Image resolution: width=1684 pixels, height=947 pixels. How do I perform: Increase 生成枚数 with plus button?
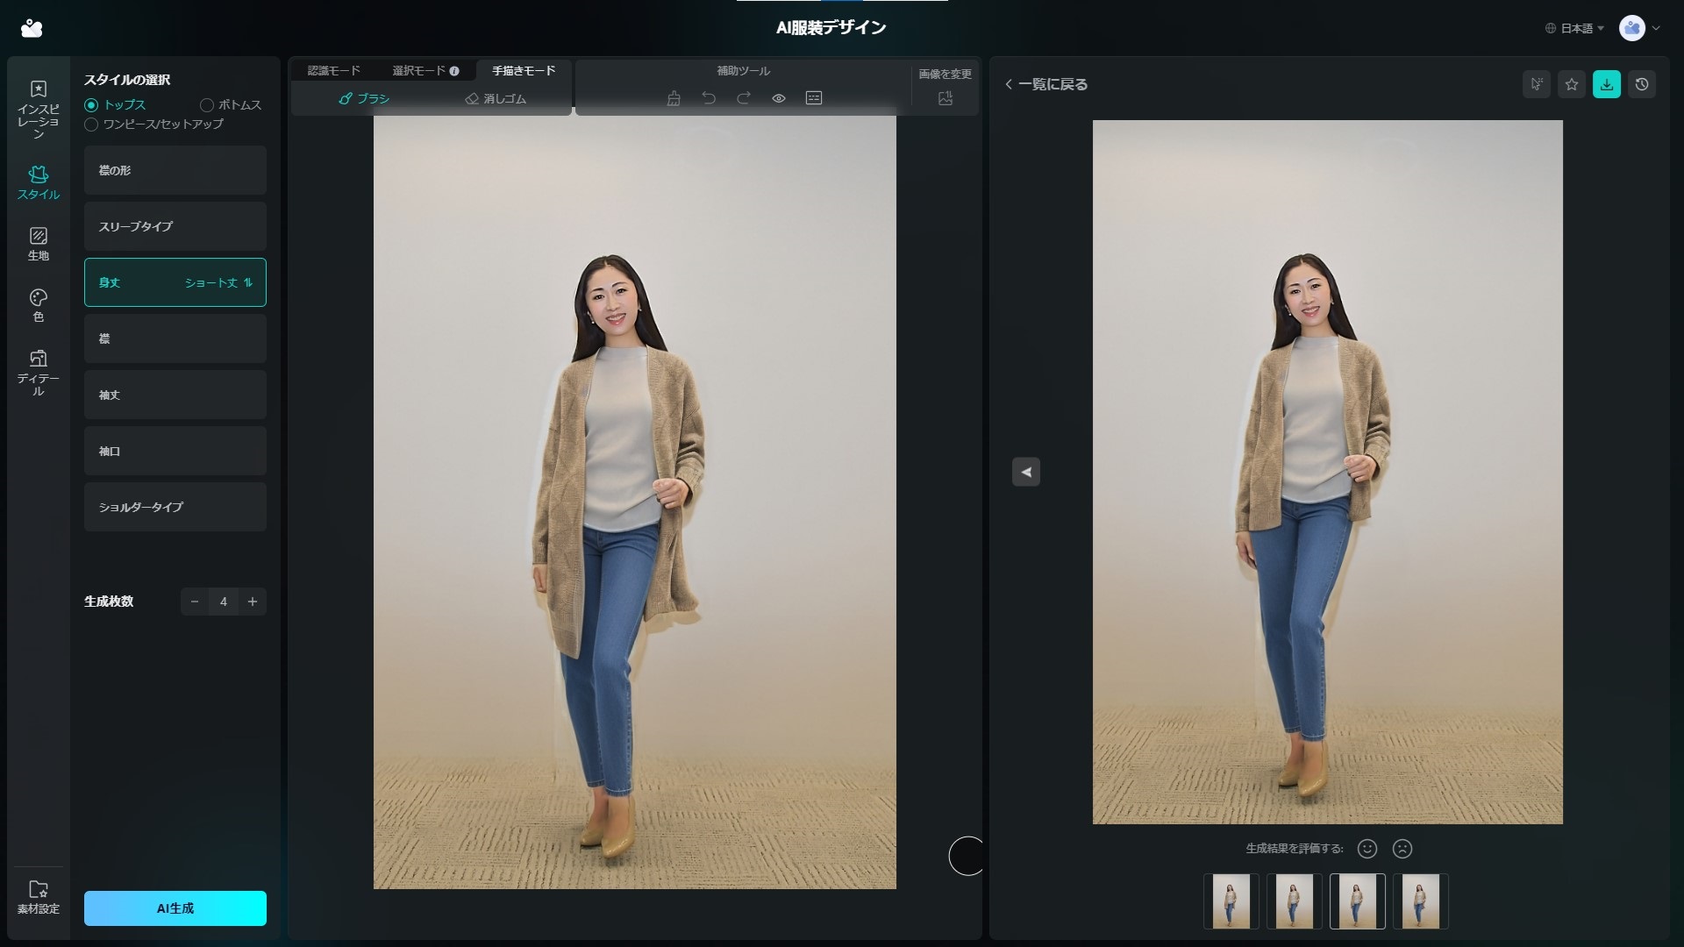[253, 602]
